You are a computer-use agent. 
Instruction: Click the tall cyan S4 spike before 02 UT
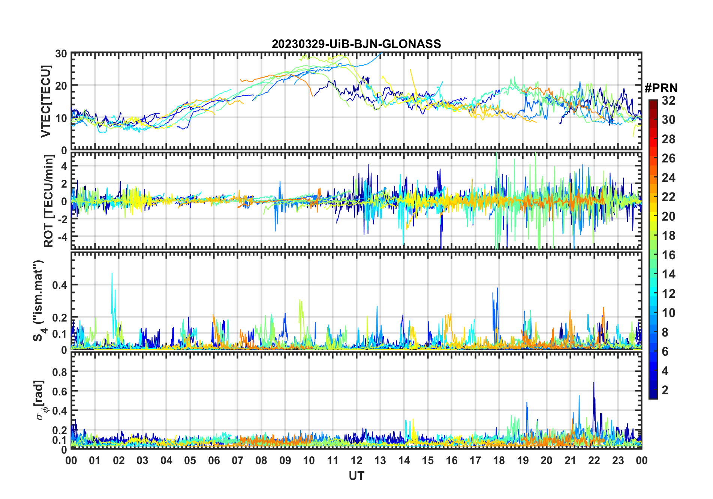click(112, 293)
